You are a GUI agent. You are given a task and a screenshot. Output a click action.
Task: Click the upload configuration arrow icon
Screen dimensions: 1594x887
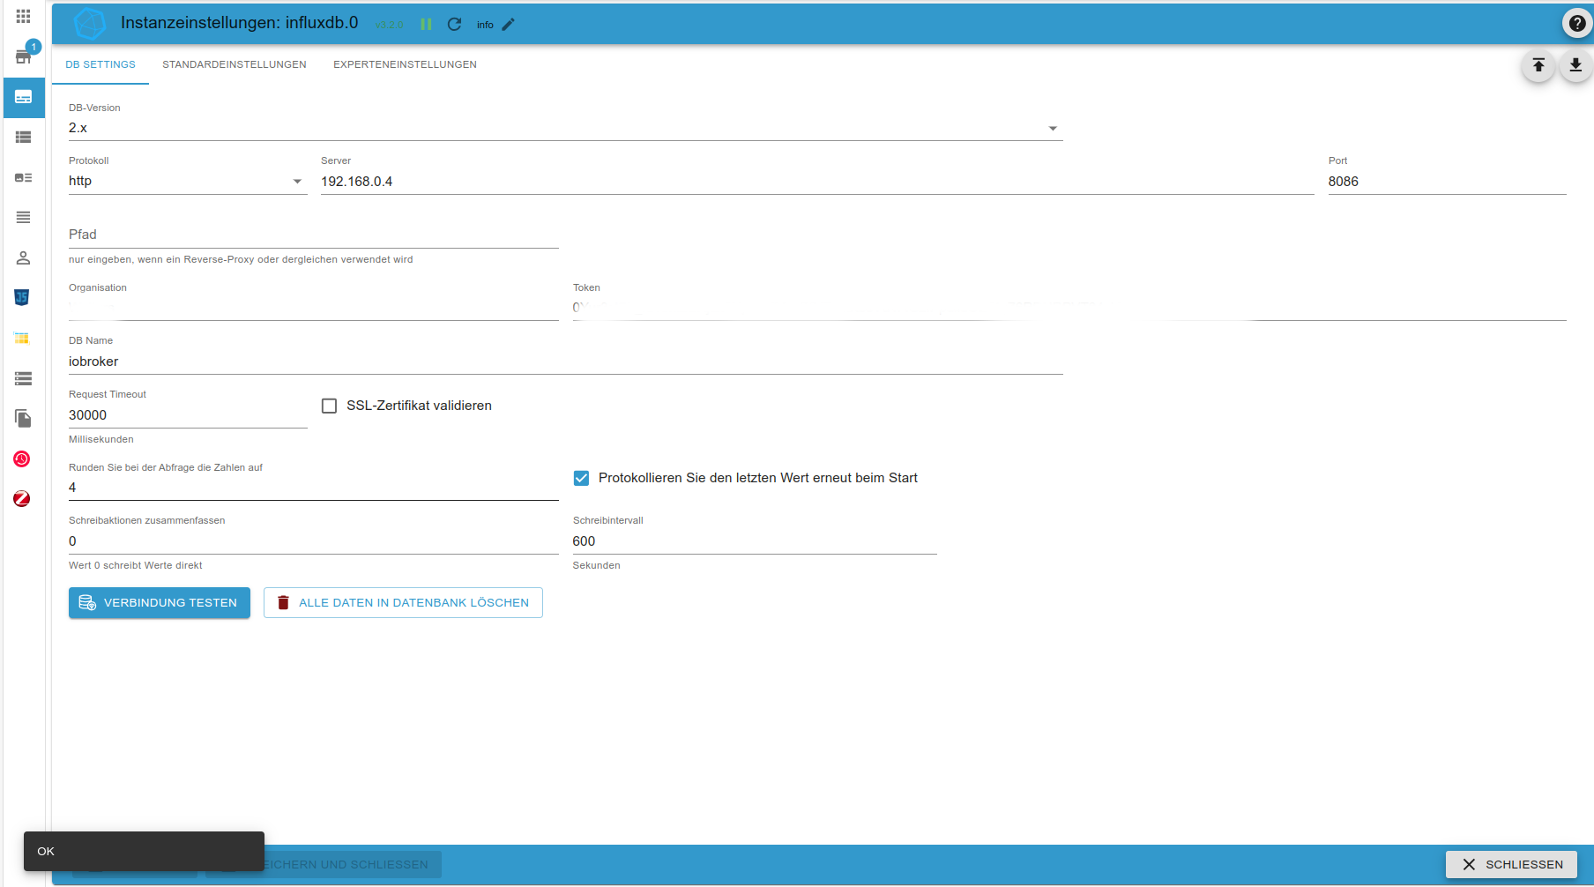pos(1538,65)
